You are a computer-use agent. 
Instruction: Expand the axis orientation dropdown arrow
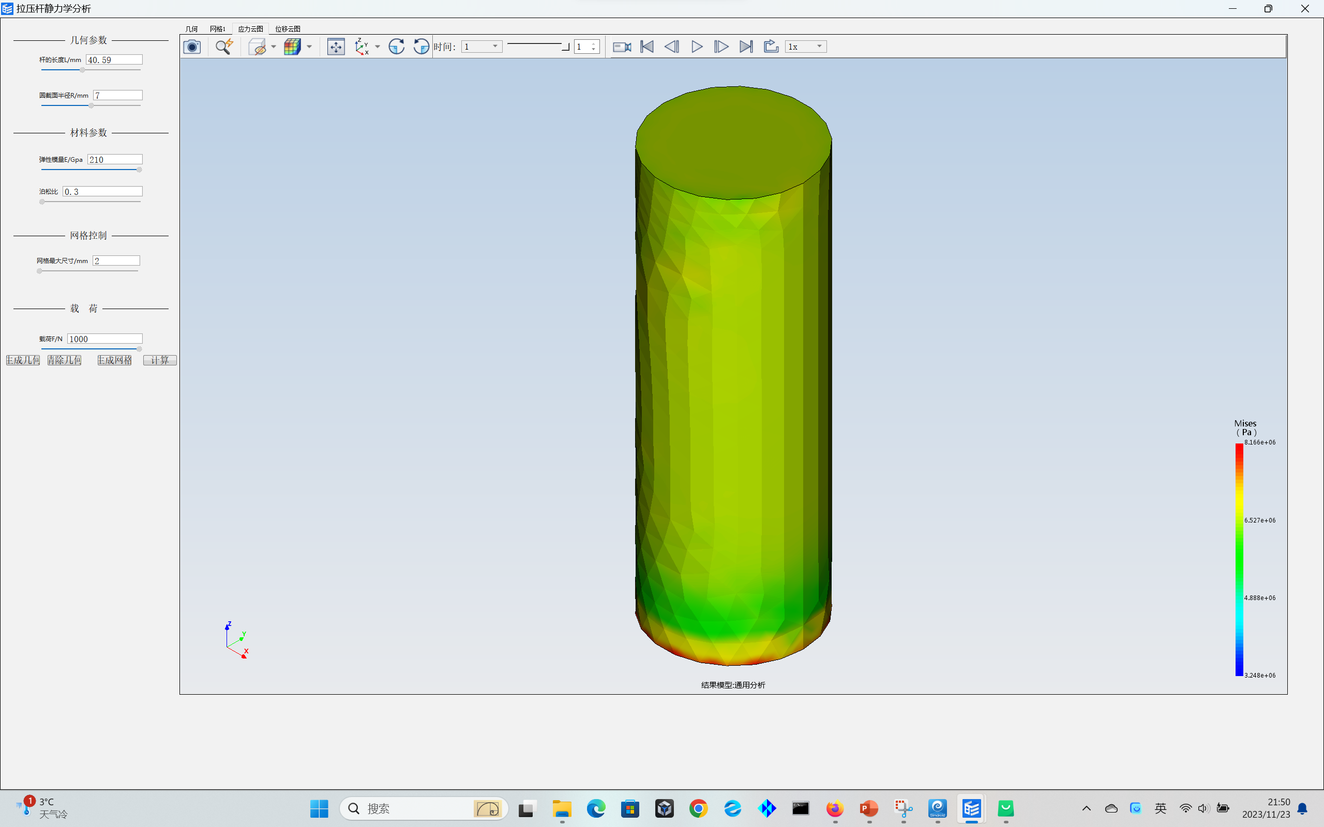[378, 47]
